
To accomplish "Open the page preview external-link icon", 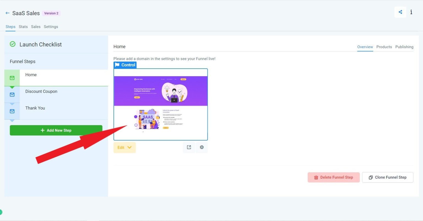I will pos(189,147).
